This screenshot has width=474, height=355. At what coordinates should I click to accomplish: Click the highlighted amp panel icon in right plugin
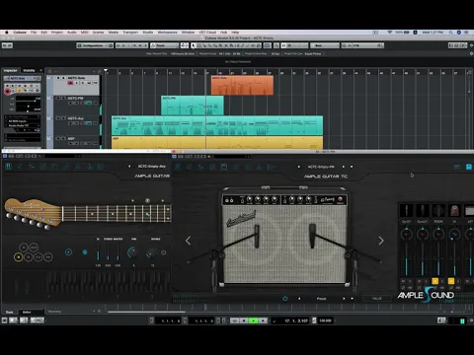224,167
